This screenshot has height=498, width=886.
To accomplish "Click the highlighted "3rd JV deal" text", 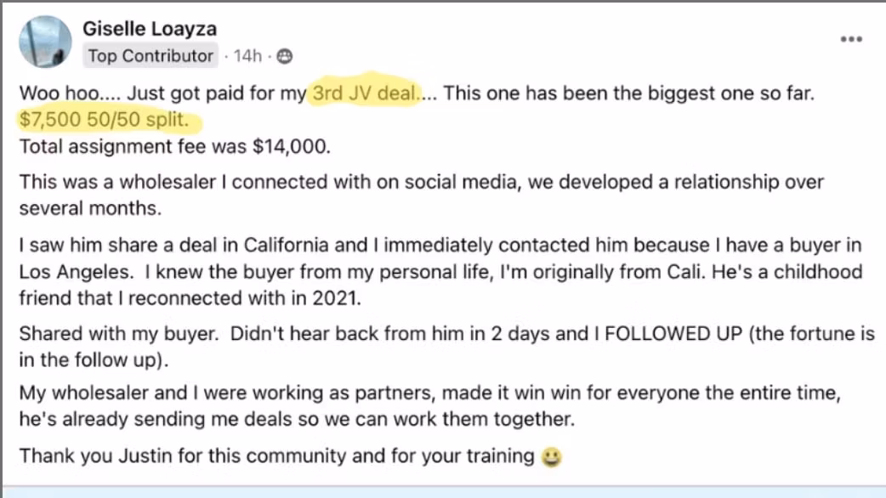I will tap(365, 93).
